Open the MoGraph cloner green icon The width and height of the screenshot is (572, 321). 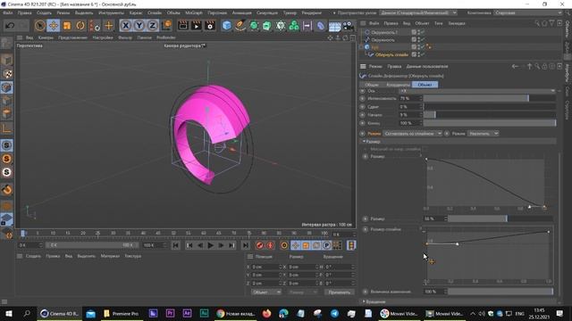[294, 26]
